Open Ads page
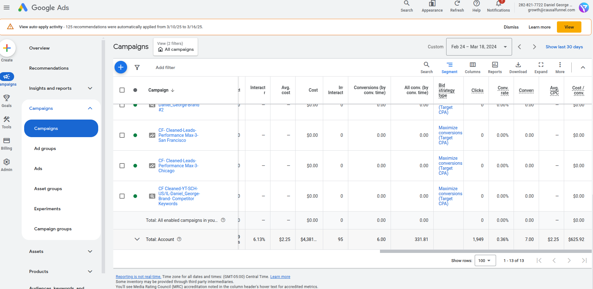The image size is (593, 289). (38, 169)
